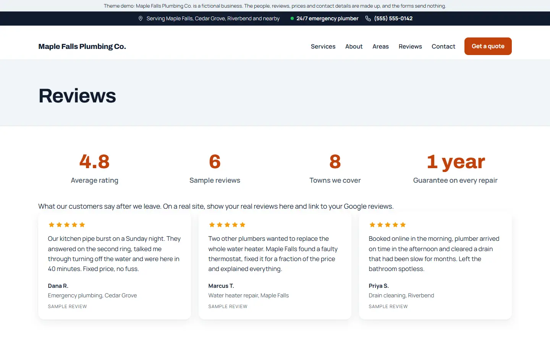Click the What our customers say intro sentence
Viewport: 550px width, 344px height.
[x=216, y=206]
